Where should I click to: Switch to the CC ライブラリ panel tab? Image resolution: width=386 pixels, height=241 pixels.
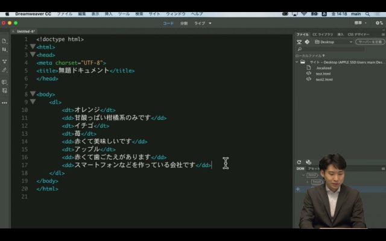click(x=323, y=34)
